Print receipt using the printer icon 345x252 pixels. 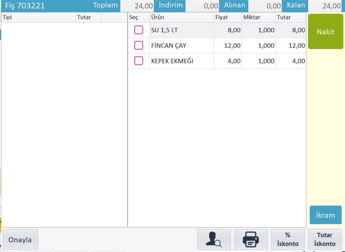pyautogui.click(x=251, y=239)
